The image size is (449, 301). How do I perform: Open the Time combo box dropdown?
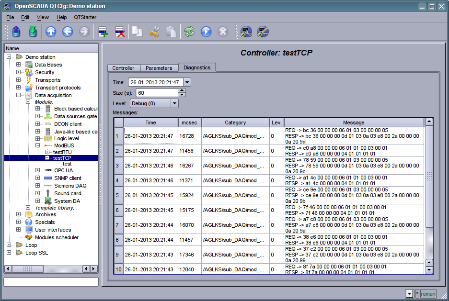(187, 82)
